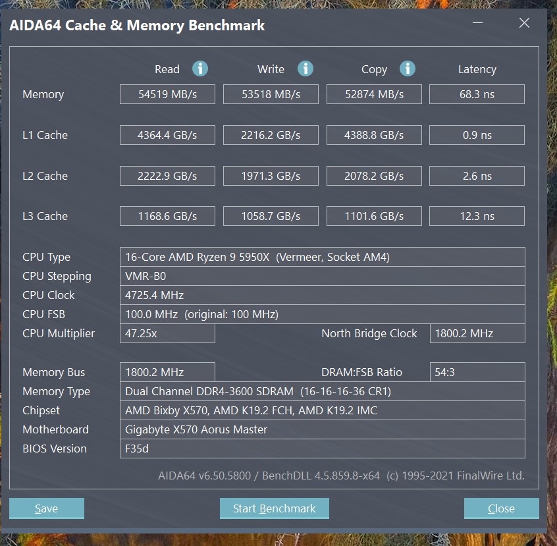Click Memory Type Dual Channel DDR4-3600 value
The image size is (557, 546).
click(x=322, y=391)
